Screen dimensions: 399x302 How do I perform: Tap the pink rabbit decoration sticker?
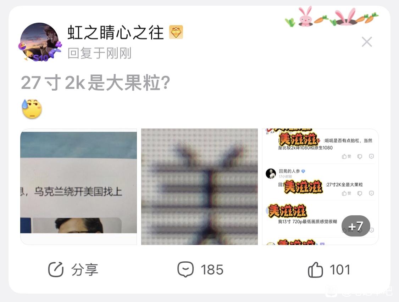pyautogui.click(x=305, y=16)
